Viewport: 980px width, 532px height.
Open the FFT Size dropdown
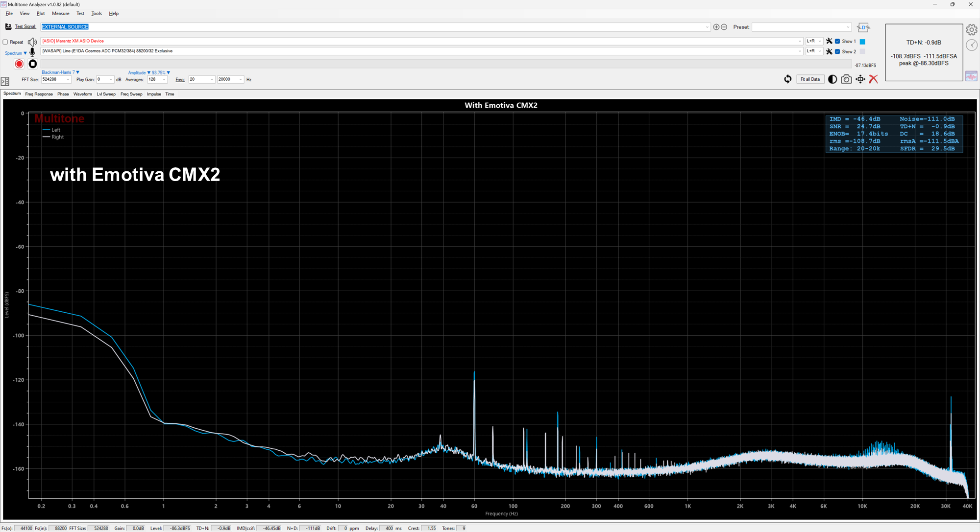click(x=68, y=79)
